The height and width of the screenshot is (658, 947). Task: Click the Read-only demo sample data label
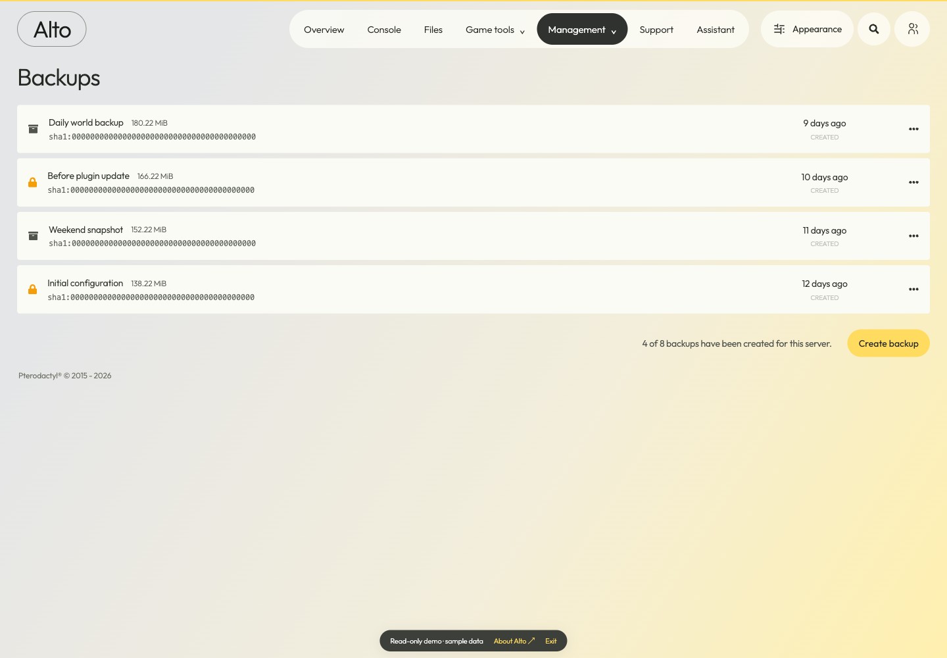coord(437,641)
